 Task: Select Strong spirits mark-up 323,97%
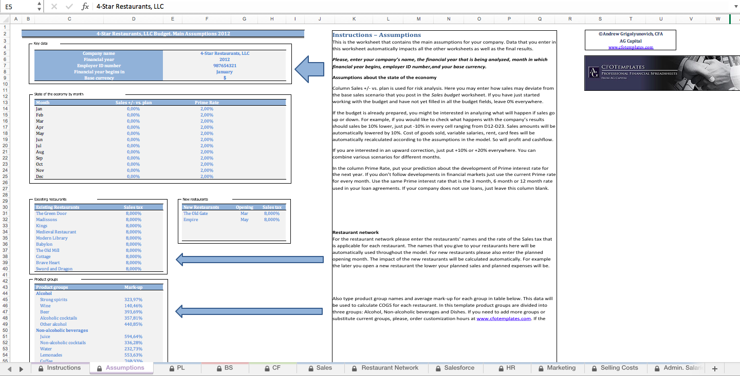[133, 300]
